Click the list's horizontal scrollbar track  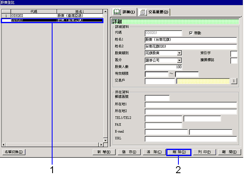click(x=52, y=145)
